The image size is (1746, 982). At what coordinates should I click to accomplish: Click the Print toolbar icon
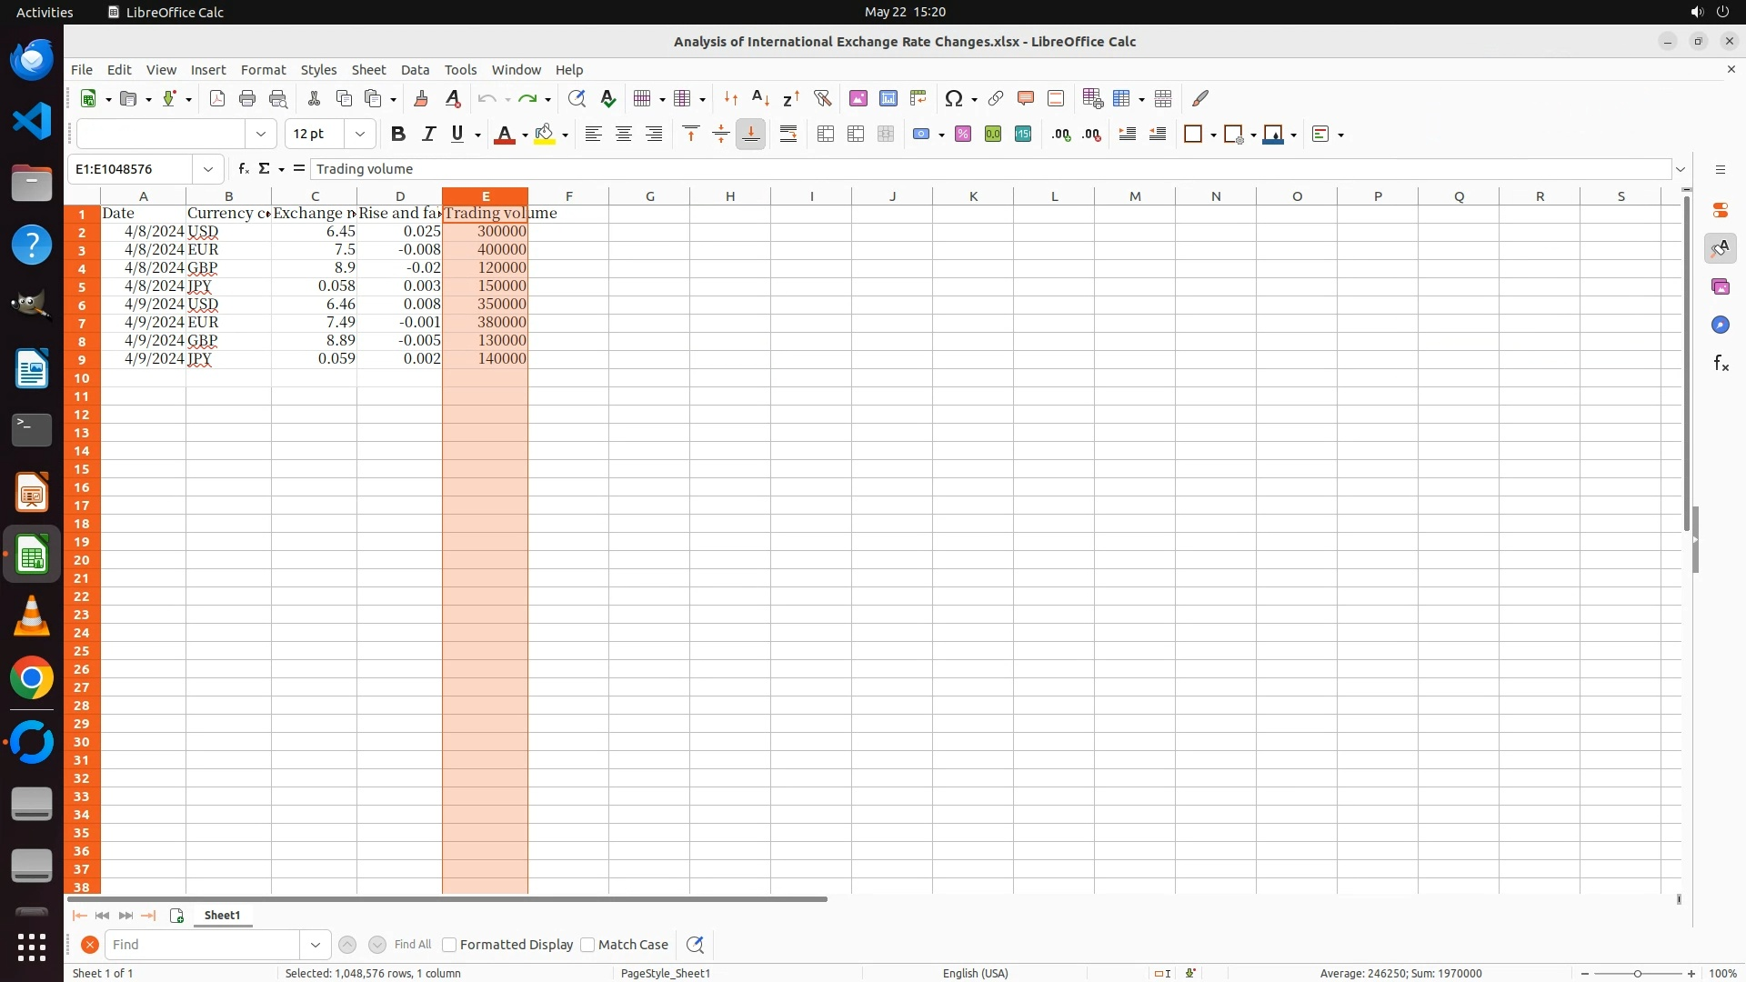247,98
